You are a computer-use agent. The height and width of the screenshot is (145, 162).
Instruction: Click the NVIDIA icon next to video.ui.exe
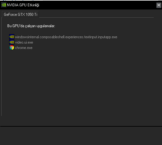pos(12,42)
